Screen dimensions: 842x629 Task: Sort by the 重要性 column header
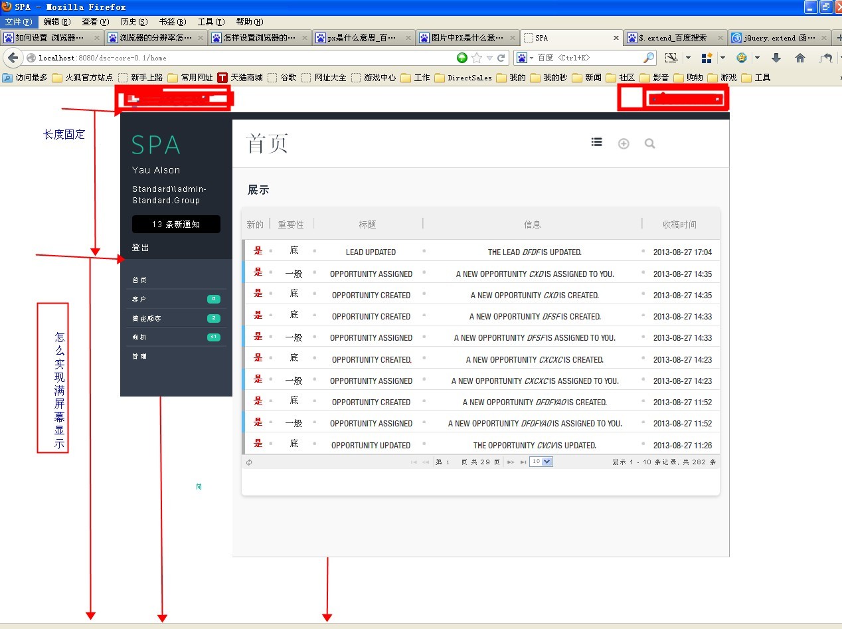click(x=291, y=225)
